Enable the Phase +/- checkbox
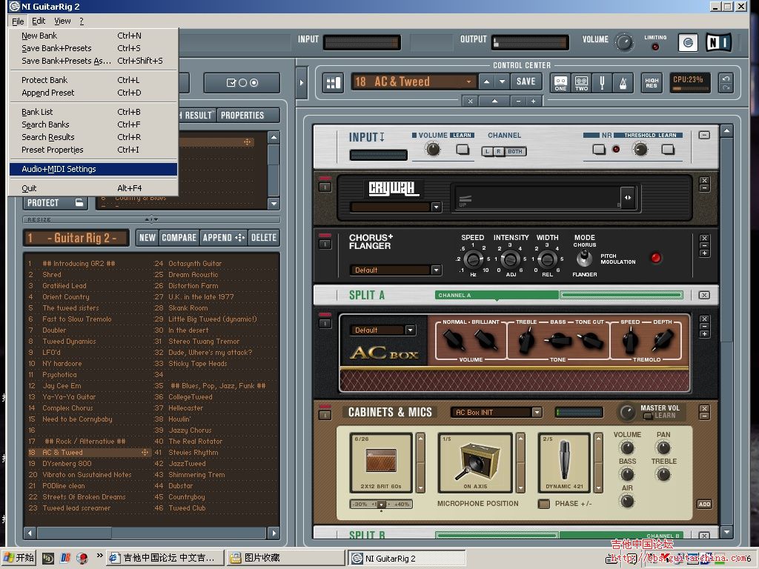Image resolution: width=759 pixels, height=569 pixels. (x=544, y=504)
